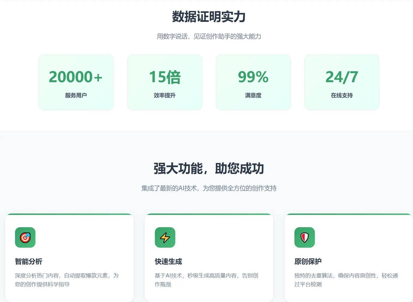The image size is (413, 302).
Task: Click the 效率提升 label
Action: (165, 95)
